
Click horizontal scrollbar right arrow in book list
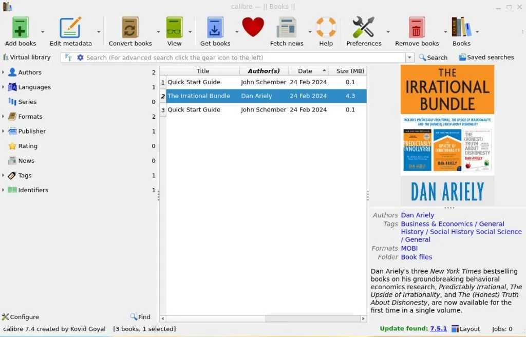[x=363, y=319]
